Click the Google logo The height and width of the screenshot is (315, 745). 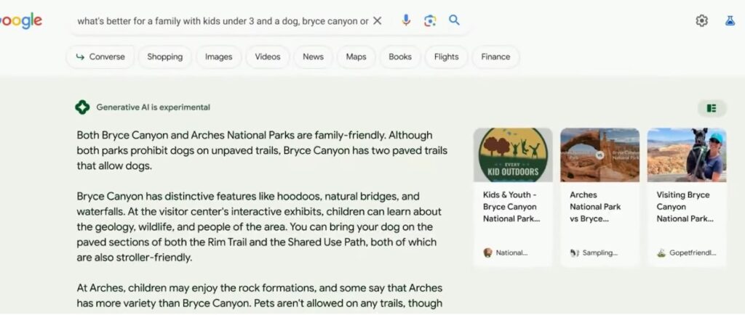(x=21, y=21)
